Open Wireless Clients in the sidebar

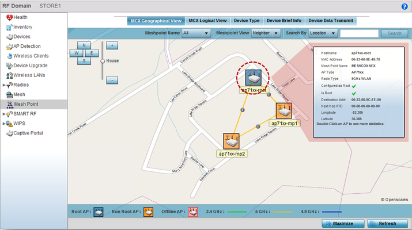31,56
